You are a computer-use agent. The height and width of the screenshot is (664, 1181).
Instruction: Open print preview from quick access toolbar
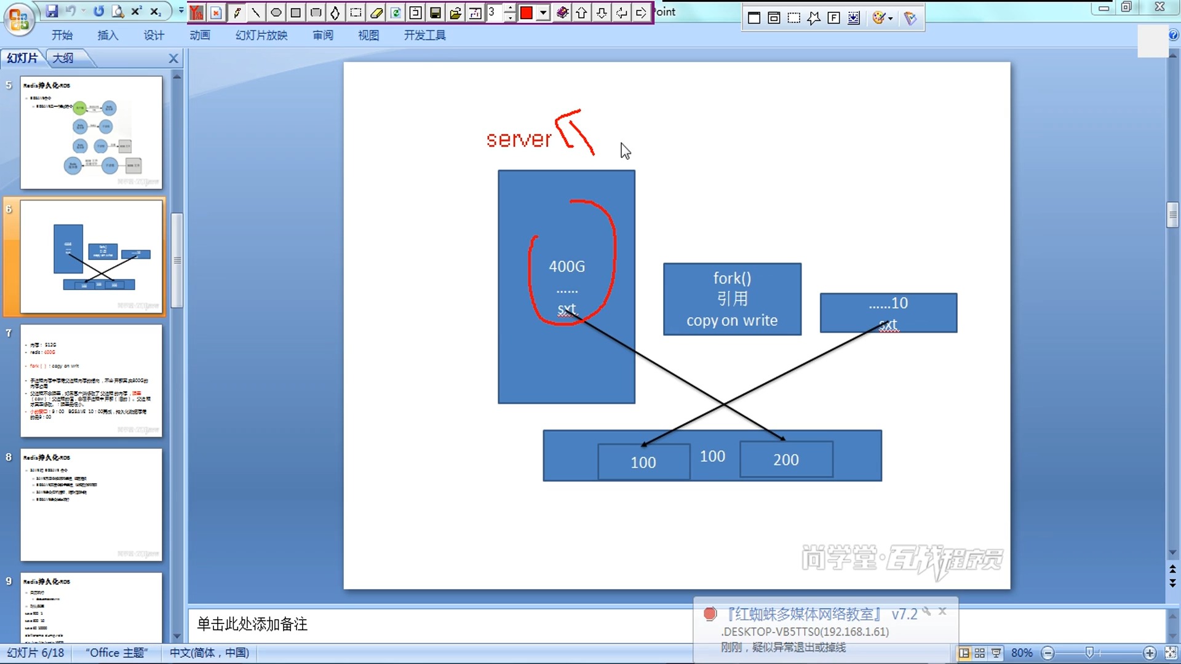[117, 11]
